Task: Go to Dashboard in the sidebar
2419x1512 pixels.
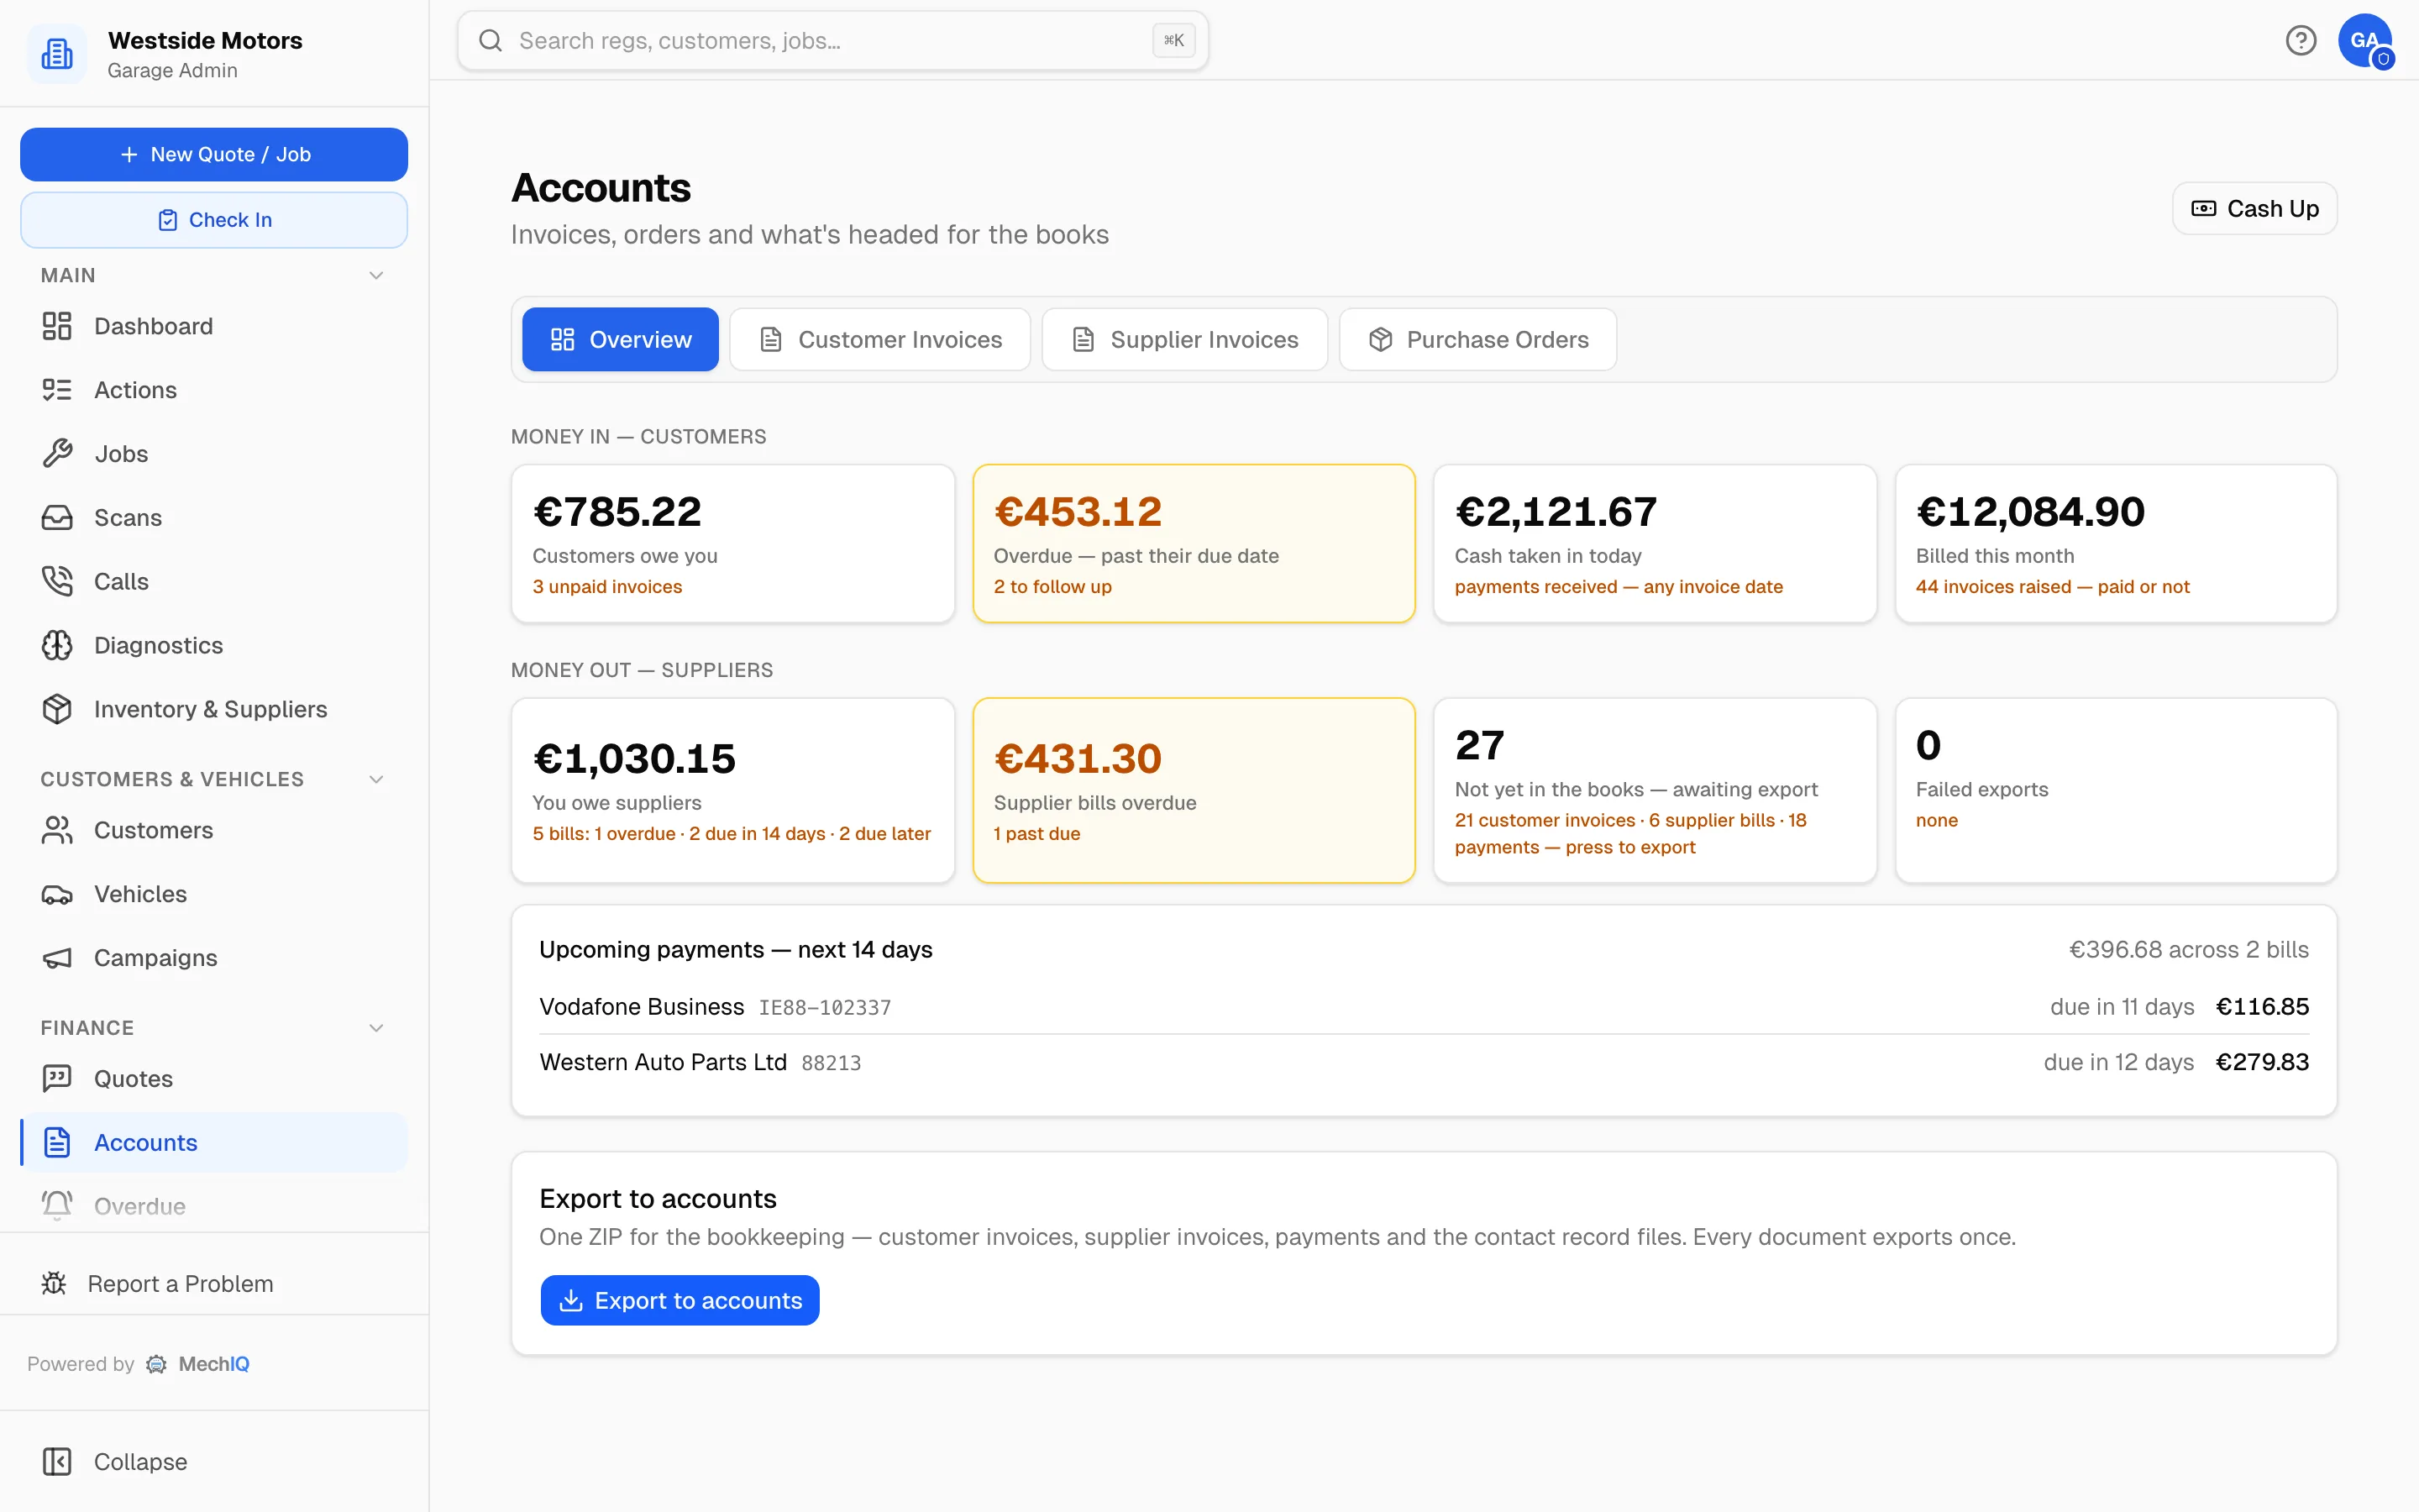Action: [214, 326]
